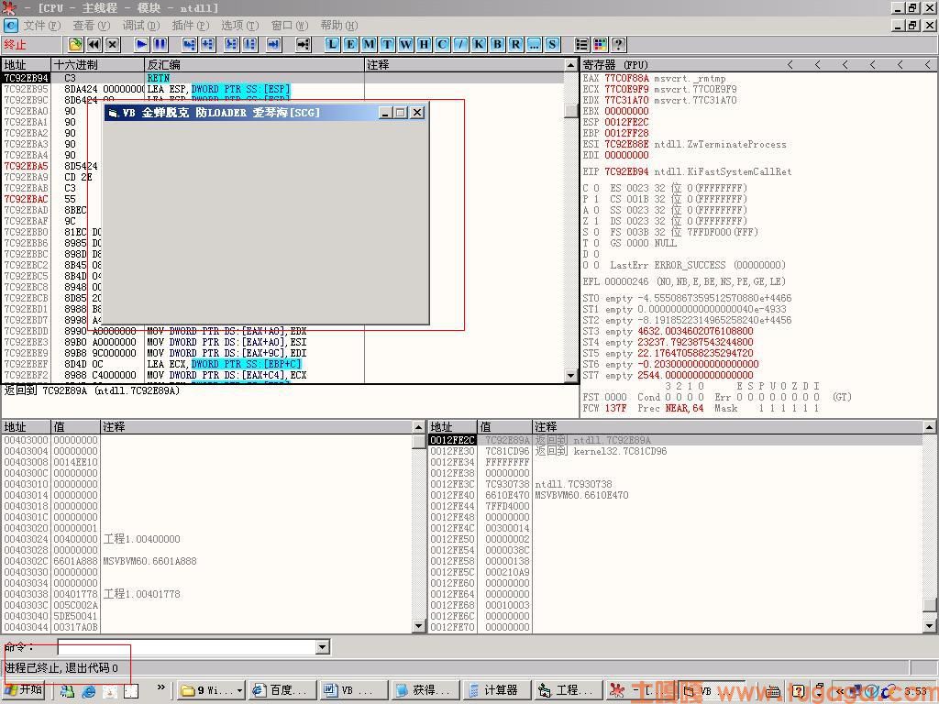
Task: Click the 十六进制 column header
Action: [97, 65]
